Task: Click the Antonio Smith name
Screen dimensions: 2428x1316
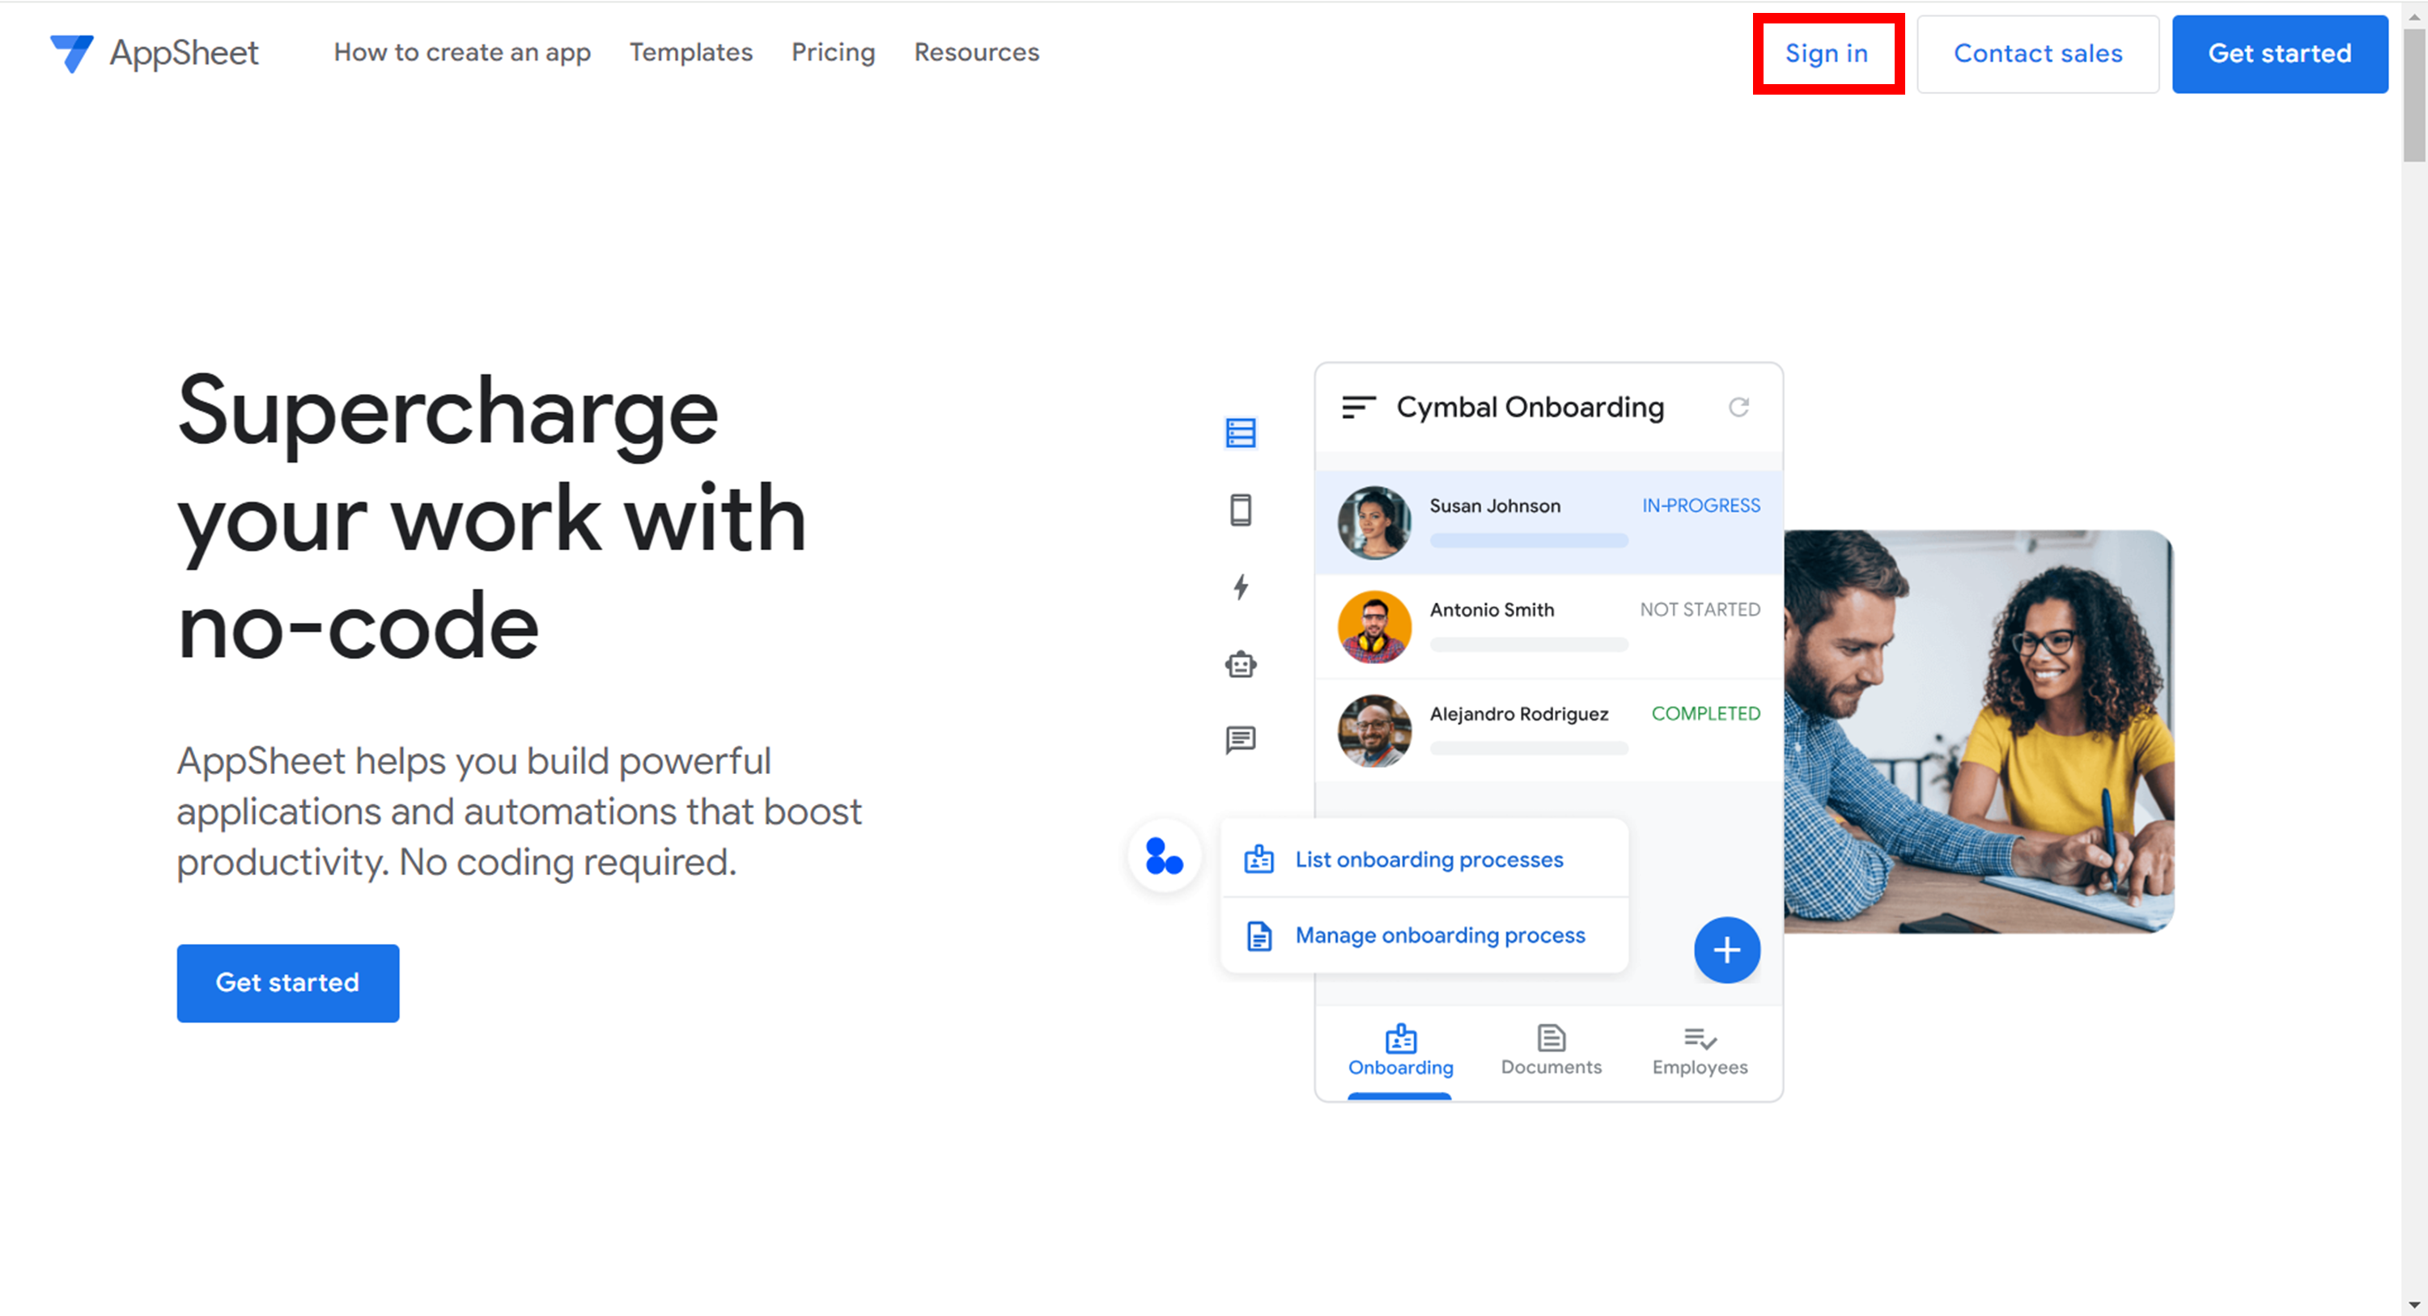Action: click(x=1491, y=610)
